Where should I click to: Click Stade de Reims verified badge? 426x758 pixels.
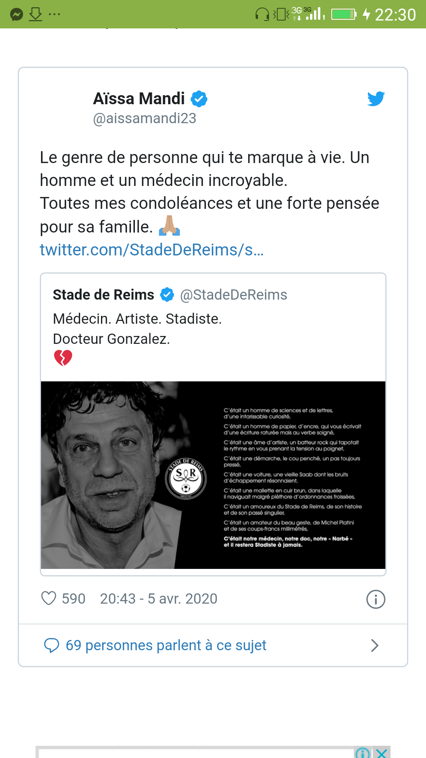point(167,295)
